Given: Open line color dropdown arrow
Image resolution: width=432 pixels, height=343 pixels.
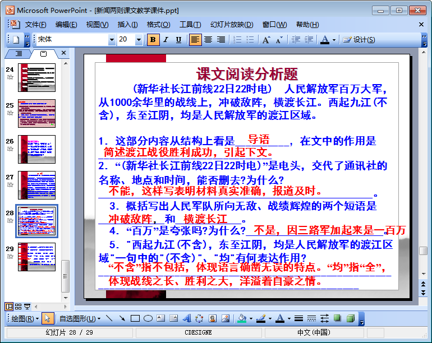Looking at the screenshot, I should click(270, 319).
